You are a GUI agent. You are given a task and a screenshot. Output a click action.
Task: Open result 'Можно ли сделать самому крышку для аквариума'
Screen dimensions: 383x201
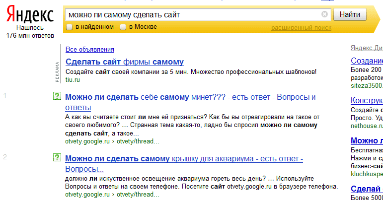[x=184, y=164]
